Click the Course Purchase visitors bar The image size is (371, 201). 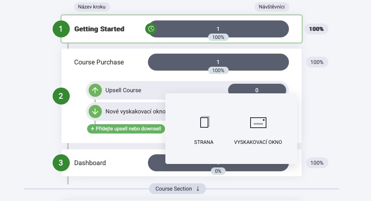(x=218, y=62)
